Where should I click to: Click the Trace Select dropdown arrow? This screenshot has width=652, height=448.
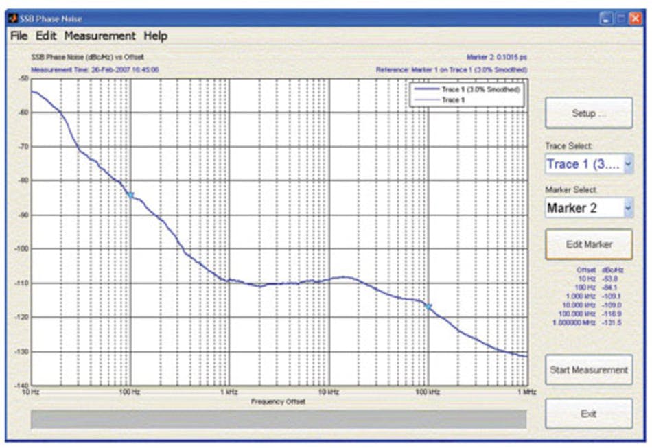coord(628,164)
